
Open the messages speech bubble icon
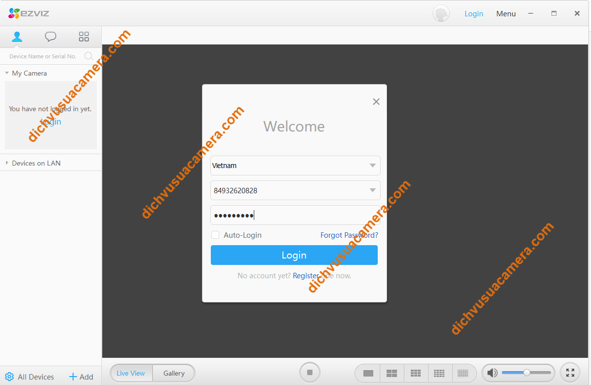coord(50,37)
